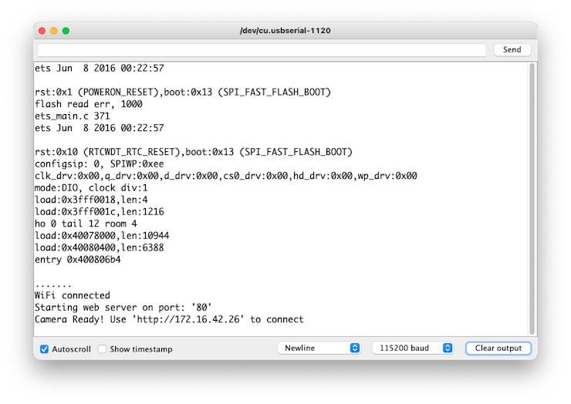The width and height of the screenshot is (571, 404).
Task: Open the Newline line-ending dropdown
Action: [319, 348]
